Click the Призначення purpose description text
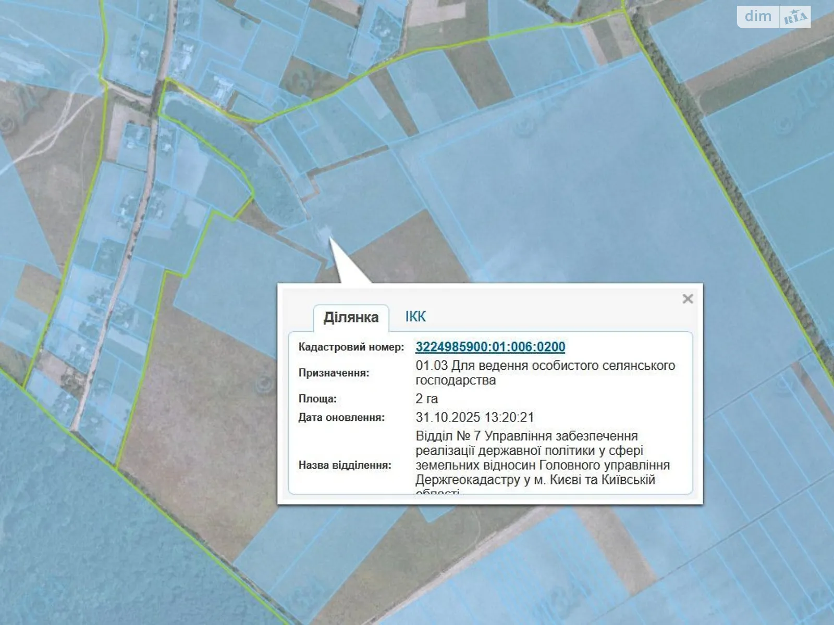 [545, 373]
